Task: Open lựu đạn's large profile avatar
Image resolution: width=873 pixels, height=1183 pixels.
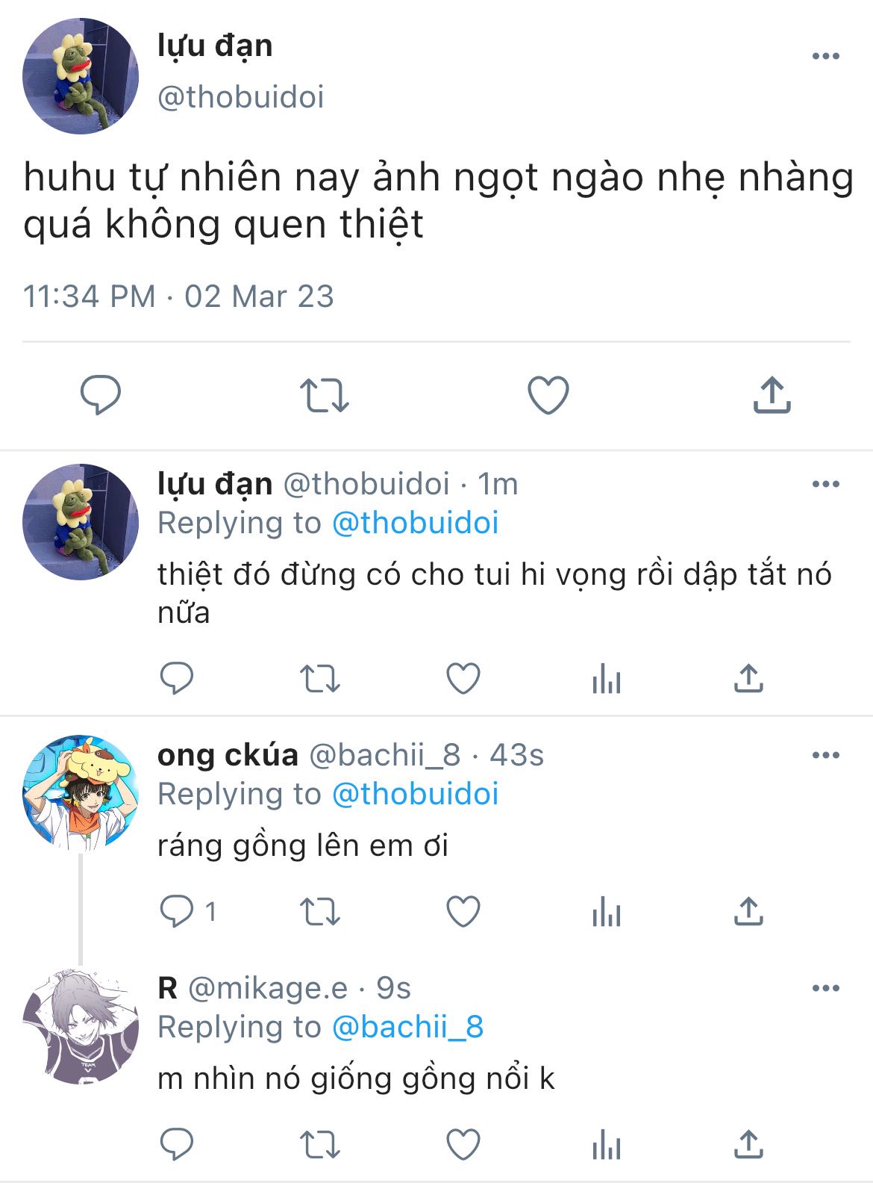Action: (x=81, y=76)
